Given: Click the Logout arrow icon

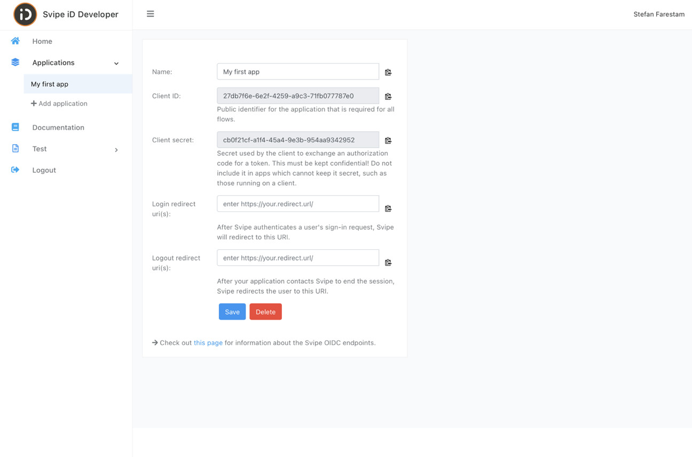Looking at the screenshot, I should coord(15,170).
